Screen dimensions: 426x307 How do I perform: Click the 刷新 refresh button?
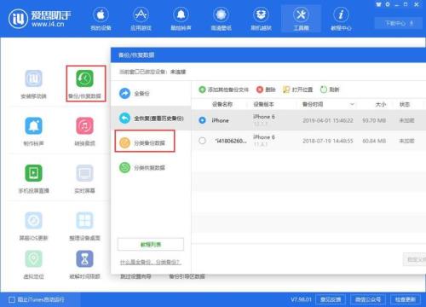(x=330, y=90)
